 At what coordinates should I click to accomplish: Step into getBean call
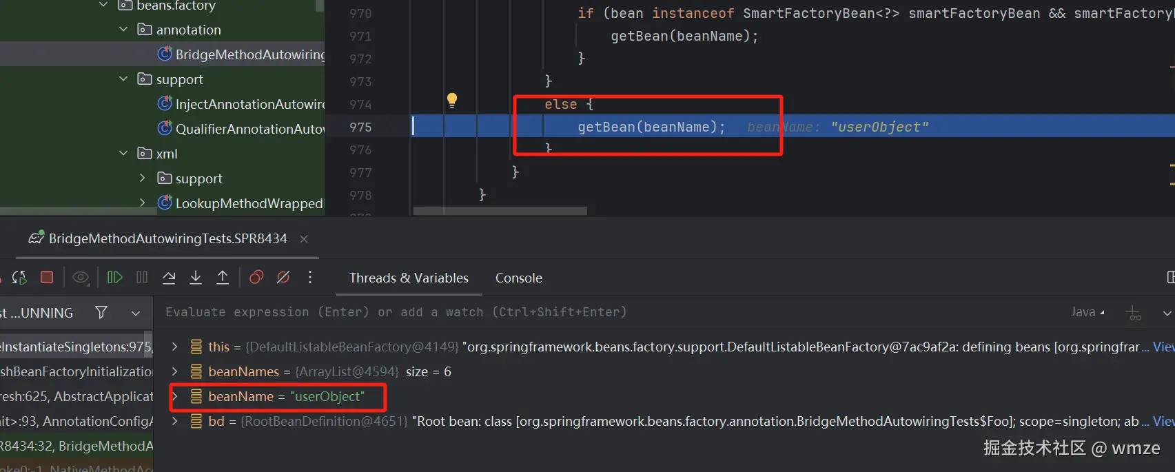196,278
